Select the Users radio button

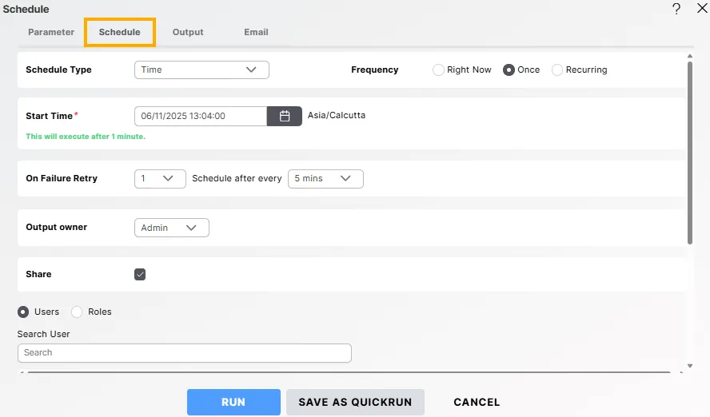point(23,312)
